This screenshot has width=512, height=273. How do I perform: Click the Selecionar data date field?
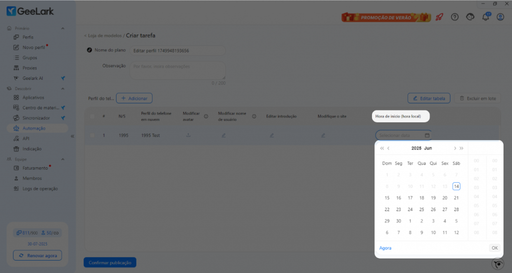click(x=403, y=135)
